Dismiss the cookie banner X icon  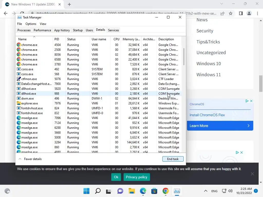pos(252,174)
